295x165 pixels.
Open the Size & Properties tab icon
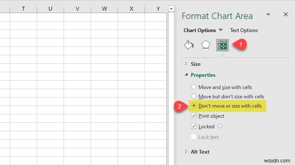223,45
